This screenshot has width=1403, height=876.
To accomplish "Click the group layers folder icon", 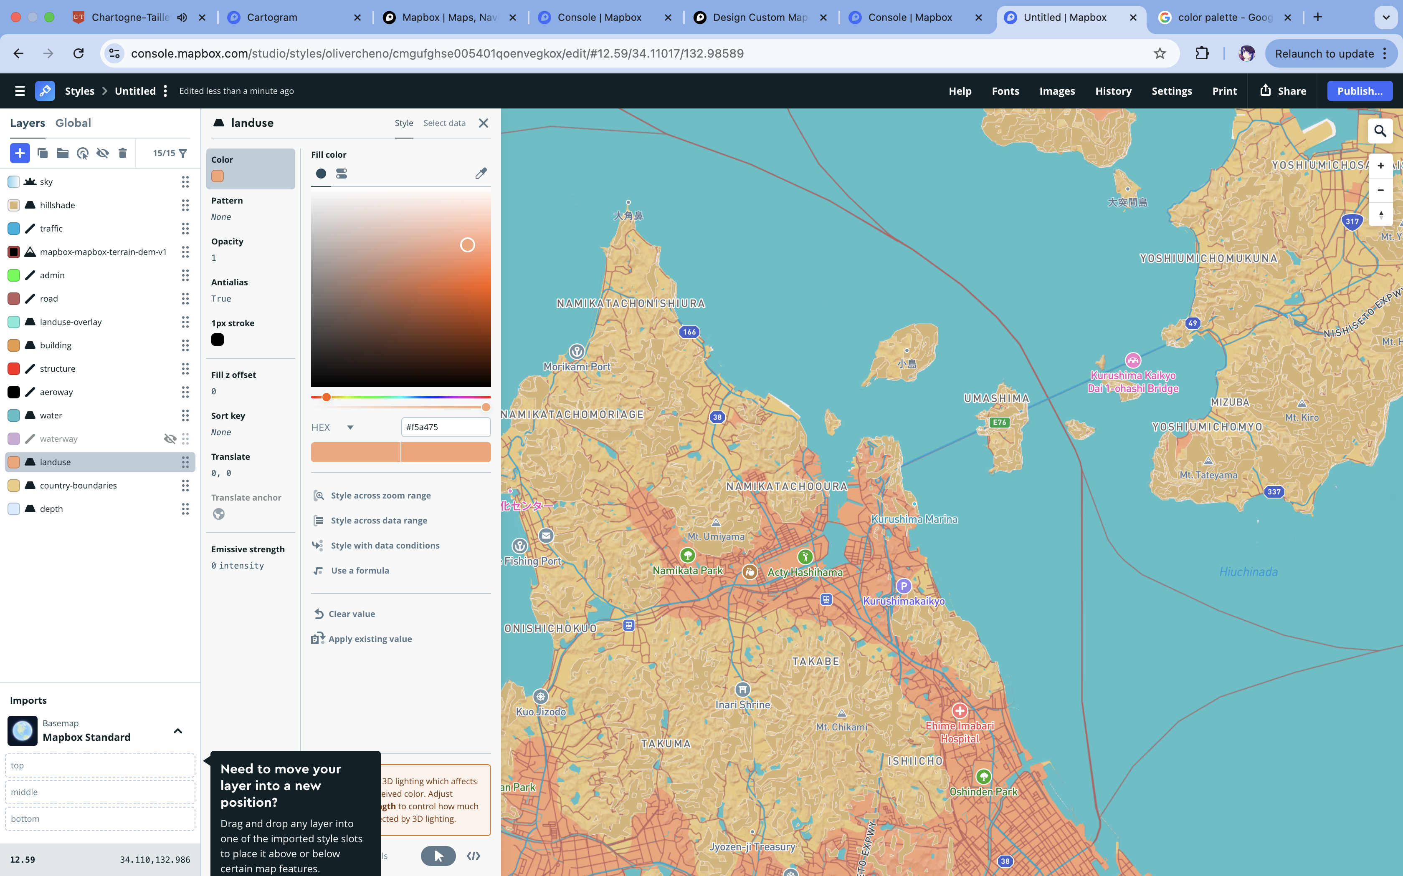I will pyautogui.click(x=63, y=153).
